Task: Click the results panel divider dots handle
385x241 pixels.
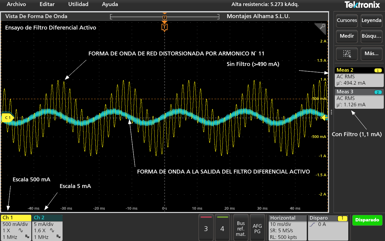Action: point(331,112)
